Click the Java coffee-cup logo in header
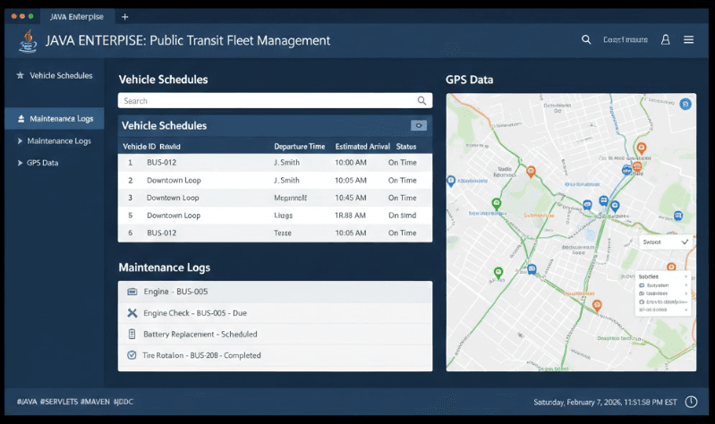715x424 pixels. (29, 41)
